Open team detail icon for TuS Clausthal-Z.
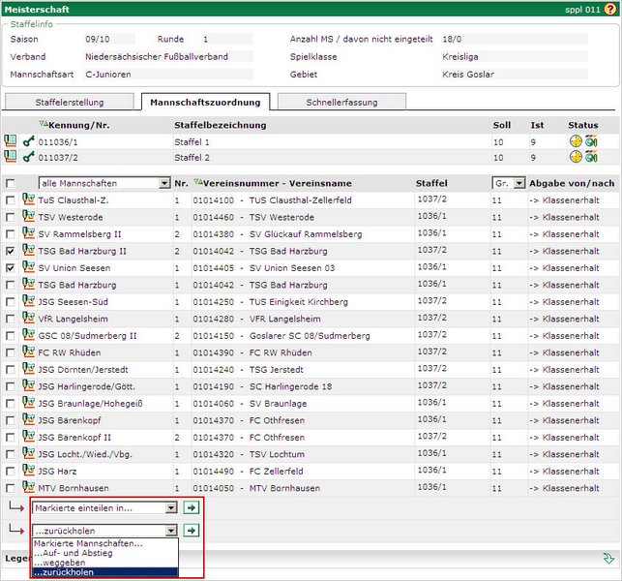 (27, 200)
